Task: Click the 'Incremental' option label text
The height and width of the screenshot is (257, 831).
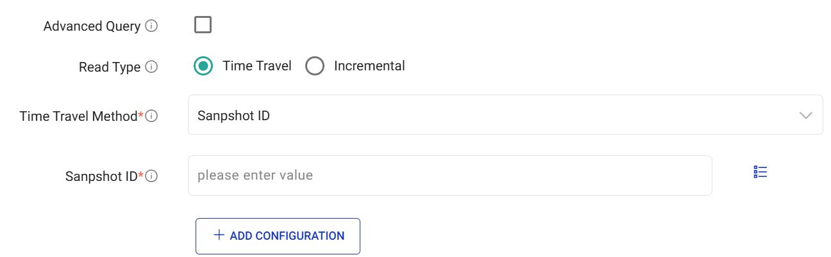Action: 369,66
